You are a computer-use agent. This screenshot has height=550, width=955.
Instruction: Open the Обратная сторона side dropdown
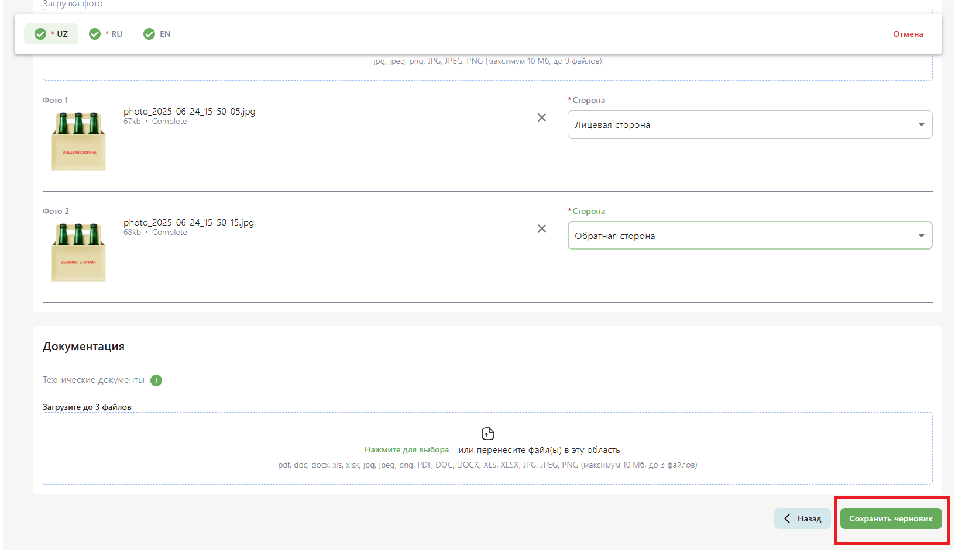743,236
